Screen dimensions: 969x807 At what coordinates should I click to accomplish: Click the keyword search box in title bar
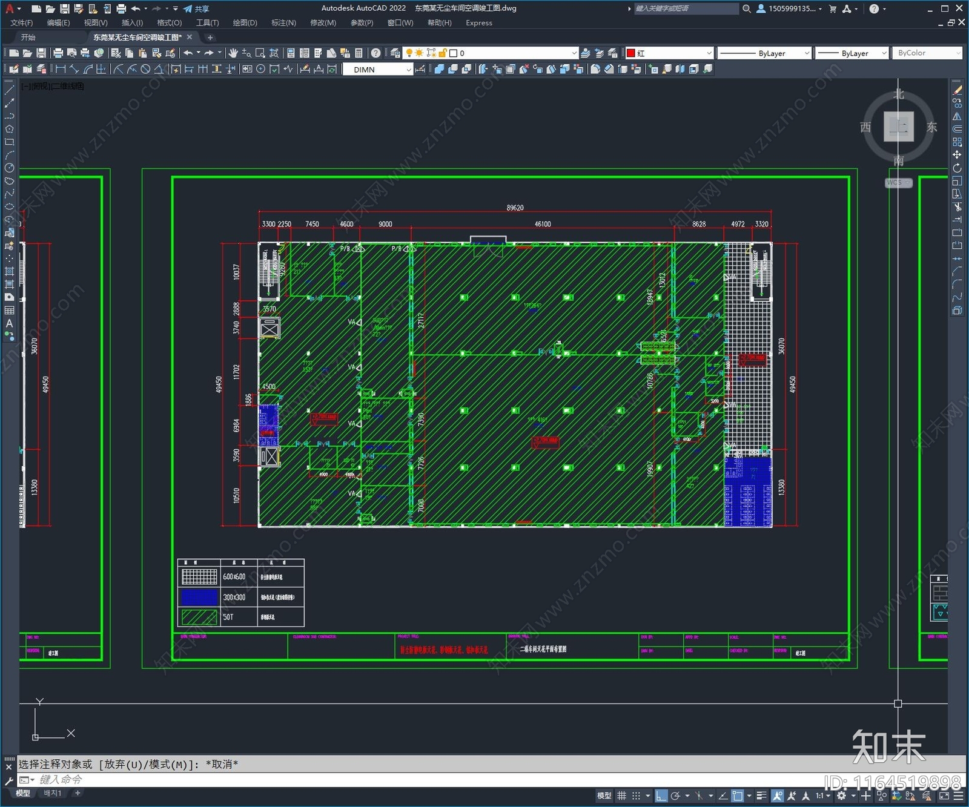click(x=686, y=8)
